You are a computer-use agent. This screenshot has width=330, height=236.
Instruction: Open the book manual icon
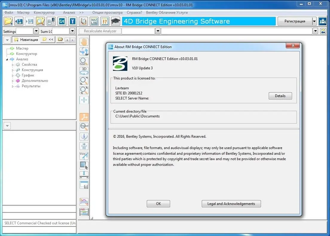(84, 21)
